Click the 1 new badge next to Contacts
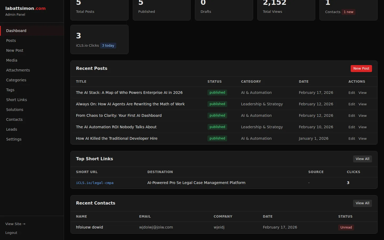384x240 pixels. tap(348, 12)
